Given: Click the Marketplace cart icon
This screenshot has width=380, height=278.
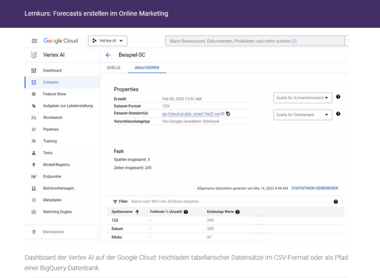Looking at the screenshot, I should click(x=34, y=232).
